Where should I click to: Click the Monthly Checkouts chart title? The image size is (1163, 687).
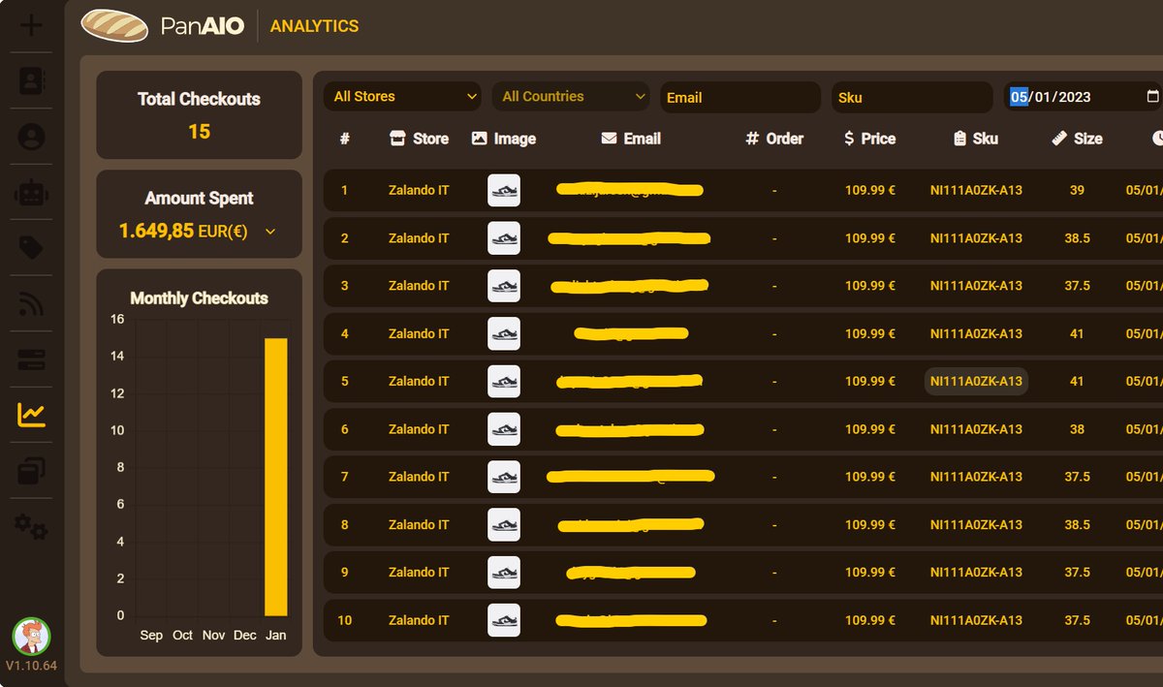pos(199,298)
